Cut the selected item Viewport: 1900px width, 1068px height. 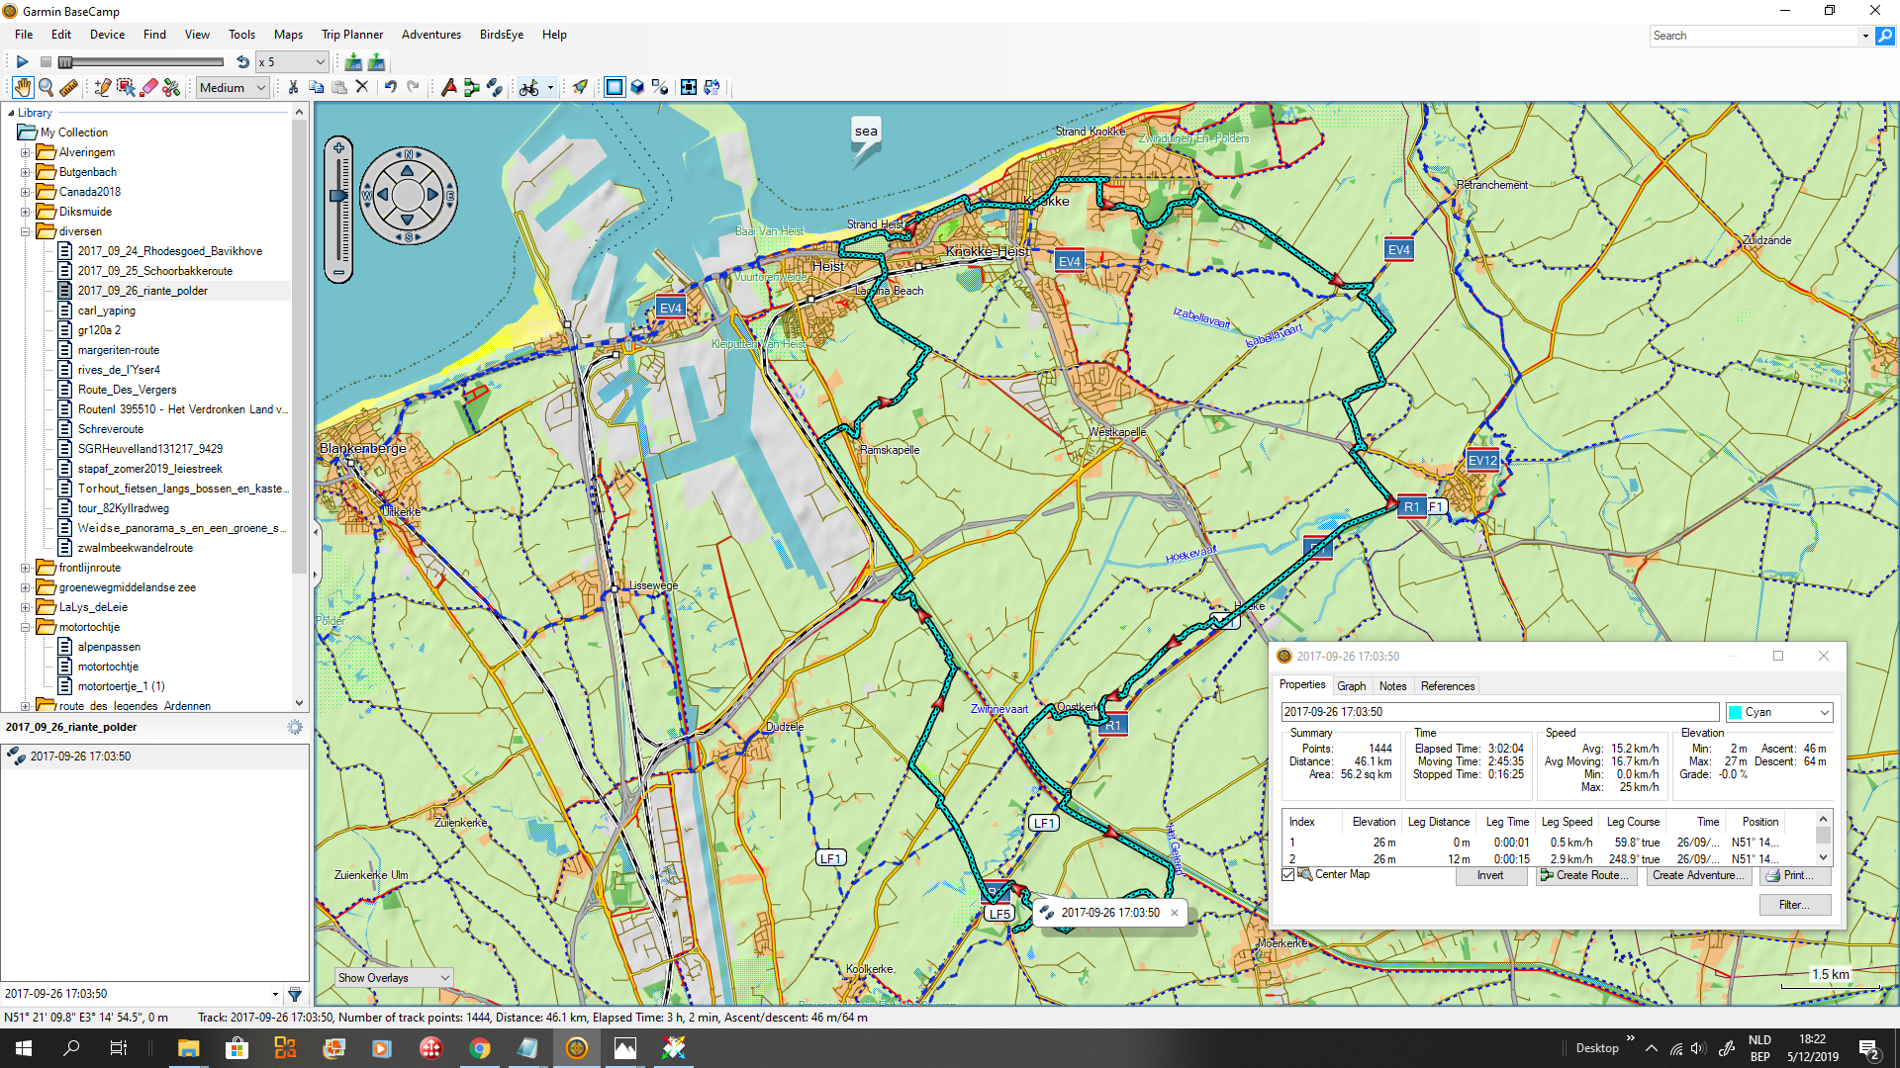pos(293,88)
